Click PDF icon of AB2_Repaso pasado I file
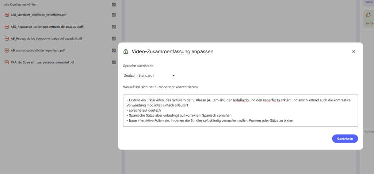 tap(7, 27)
